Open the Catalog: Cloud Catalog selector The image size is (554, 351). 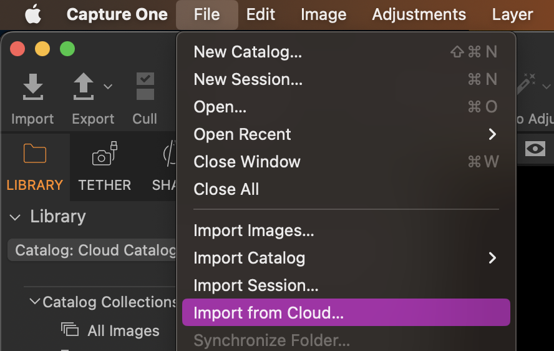(x=92, y=250)
